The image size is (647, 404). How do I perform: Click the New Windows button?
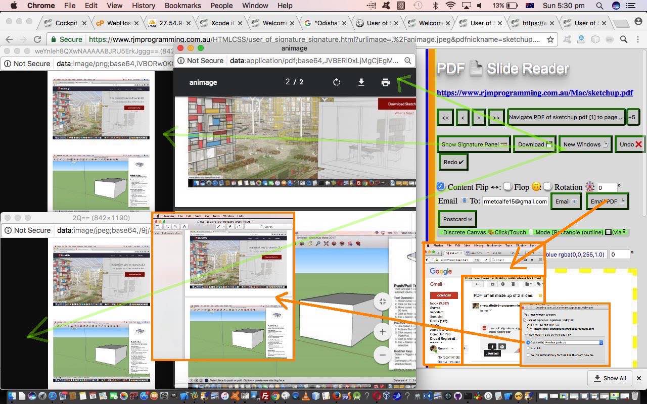pyautogui.click(x=585, y=144)
